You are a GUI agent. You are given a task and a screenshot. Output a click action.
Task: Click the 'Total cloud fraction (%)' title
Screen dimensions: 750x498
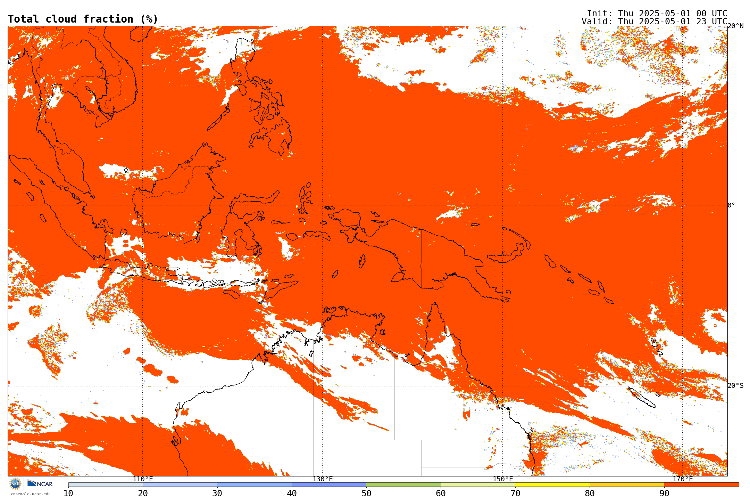83,19
